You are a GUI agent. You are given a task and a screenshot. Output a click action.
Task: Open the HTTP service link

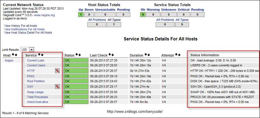click(31, 71)
